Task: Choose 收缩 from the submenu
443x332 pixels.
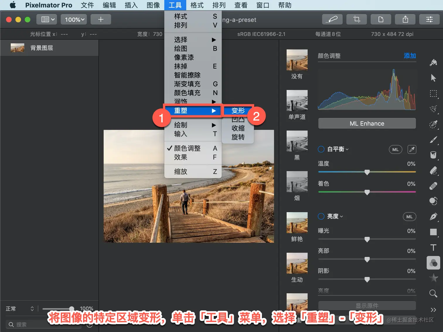Action: pyautogui.click(x=238, y=128)
